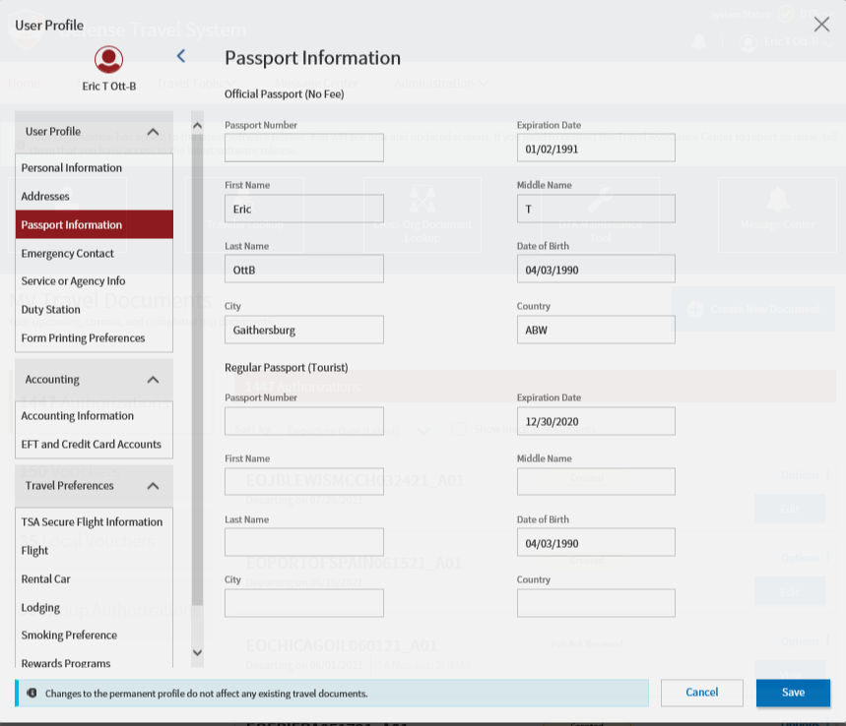The height and width of the screenshot is (726, 846).
Task: Go to TSA Secure Flight Information
Action: (x=92, y=522)
